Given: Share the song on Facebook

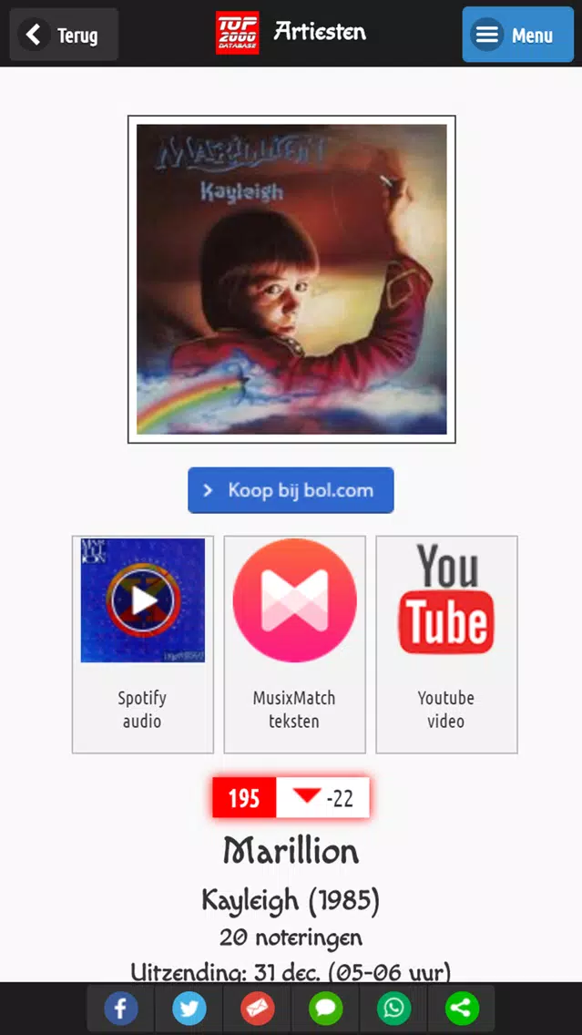Looking at the screenshot, I should [121, 1009].
